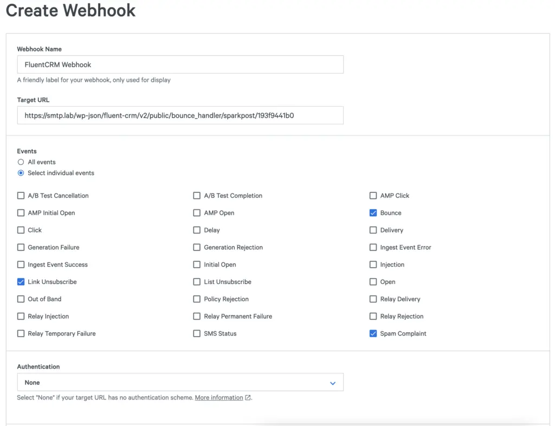Click the Webhook Name input field
The height and width of the screenshot is (426, 555).
(180, 64)
